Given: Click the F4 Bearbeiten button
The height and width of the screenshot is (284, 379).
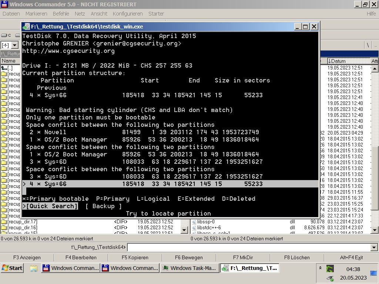Looking at the screenshot, I should 81,257.
